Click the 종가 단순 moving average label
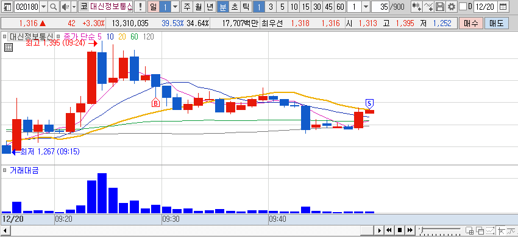518x237 pixels. coord(79,36)
